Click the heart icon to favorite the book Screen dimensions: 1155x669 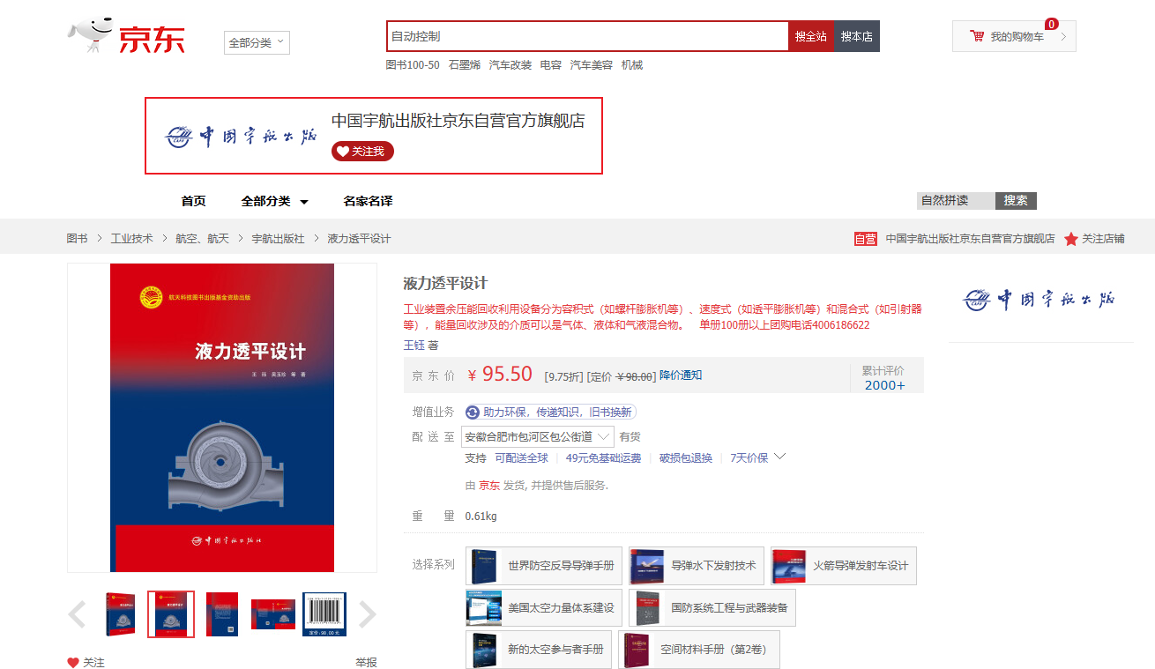[71, 663]
